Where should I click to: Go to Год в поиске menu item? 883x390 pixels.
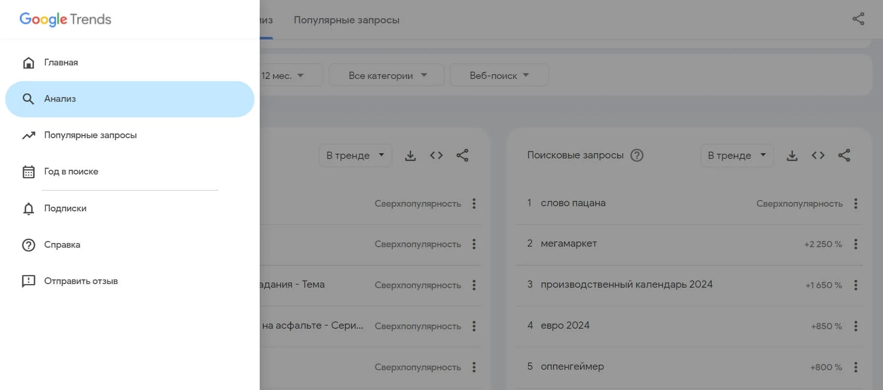pyautogui.click(x=71, y=171)
